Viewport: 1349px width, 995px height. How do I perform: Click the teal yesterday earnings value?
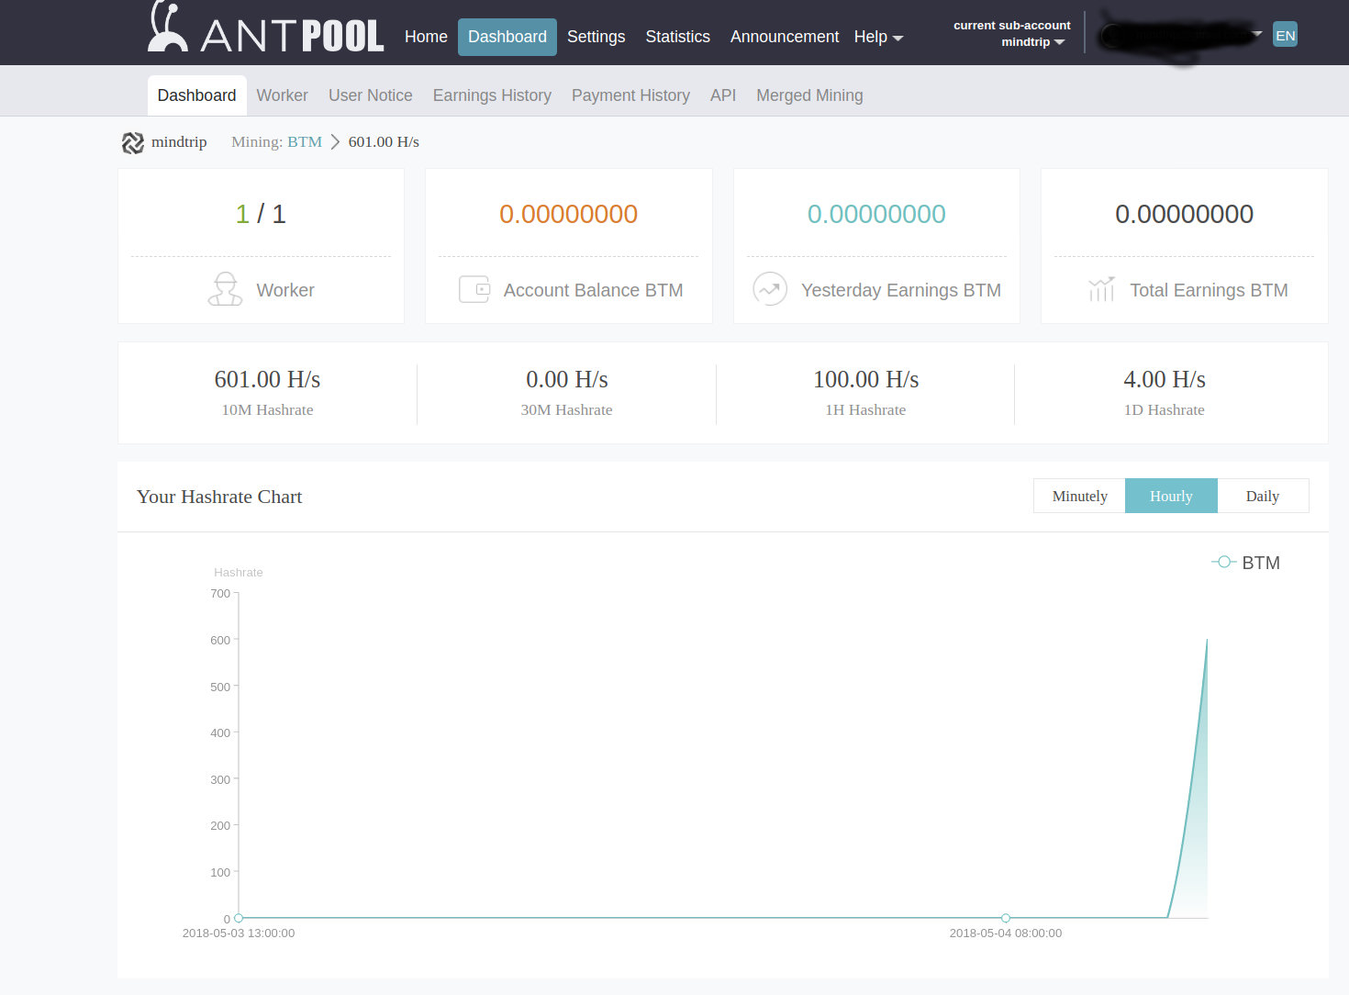(x=876, y=214)
